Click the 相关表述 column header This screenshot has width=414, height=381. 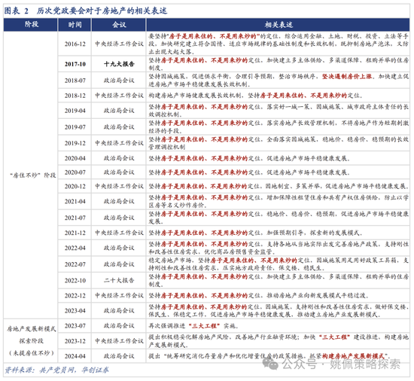point(279,25)
